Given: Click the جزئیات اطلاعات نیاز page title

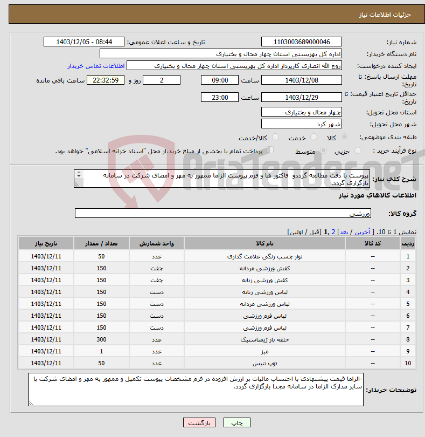Looking at the screenshot, I should point(385,15).
